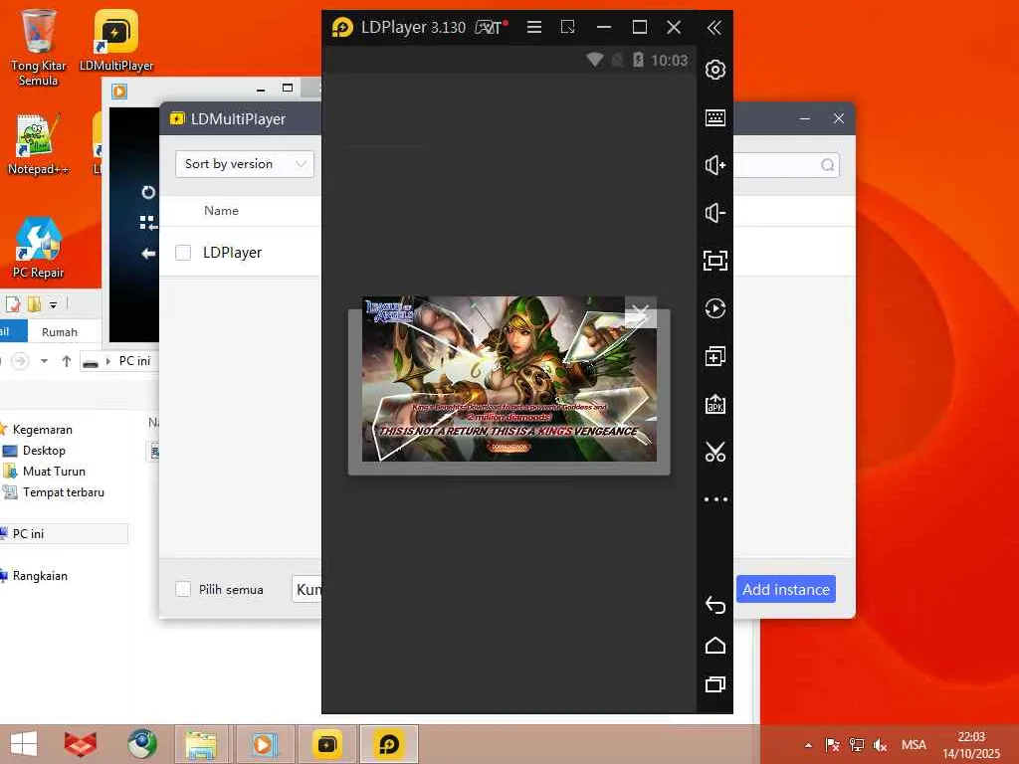Install APK using the APK icon
The width and height of the screenshot is (1019, 764).
[x=714, y=404]
